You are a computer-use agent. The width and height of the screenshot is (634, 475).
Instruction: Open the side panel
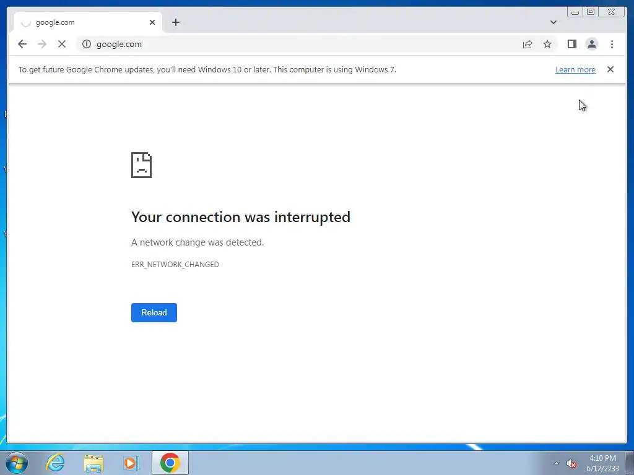(x=571, y=44)
